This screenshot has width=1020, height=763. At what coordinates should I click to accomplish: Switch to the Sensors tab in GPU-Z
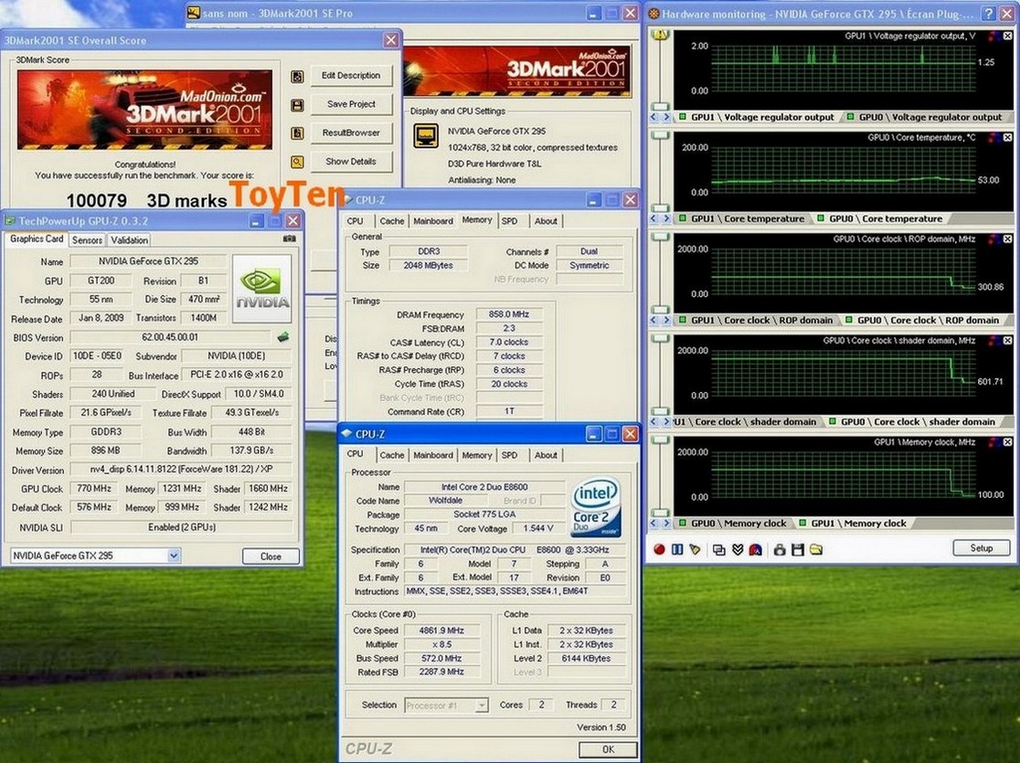pyautogui.click(x=87, y=240)
